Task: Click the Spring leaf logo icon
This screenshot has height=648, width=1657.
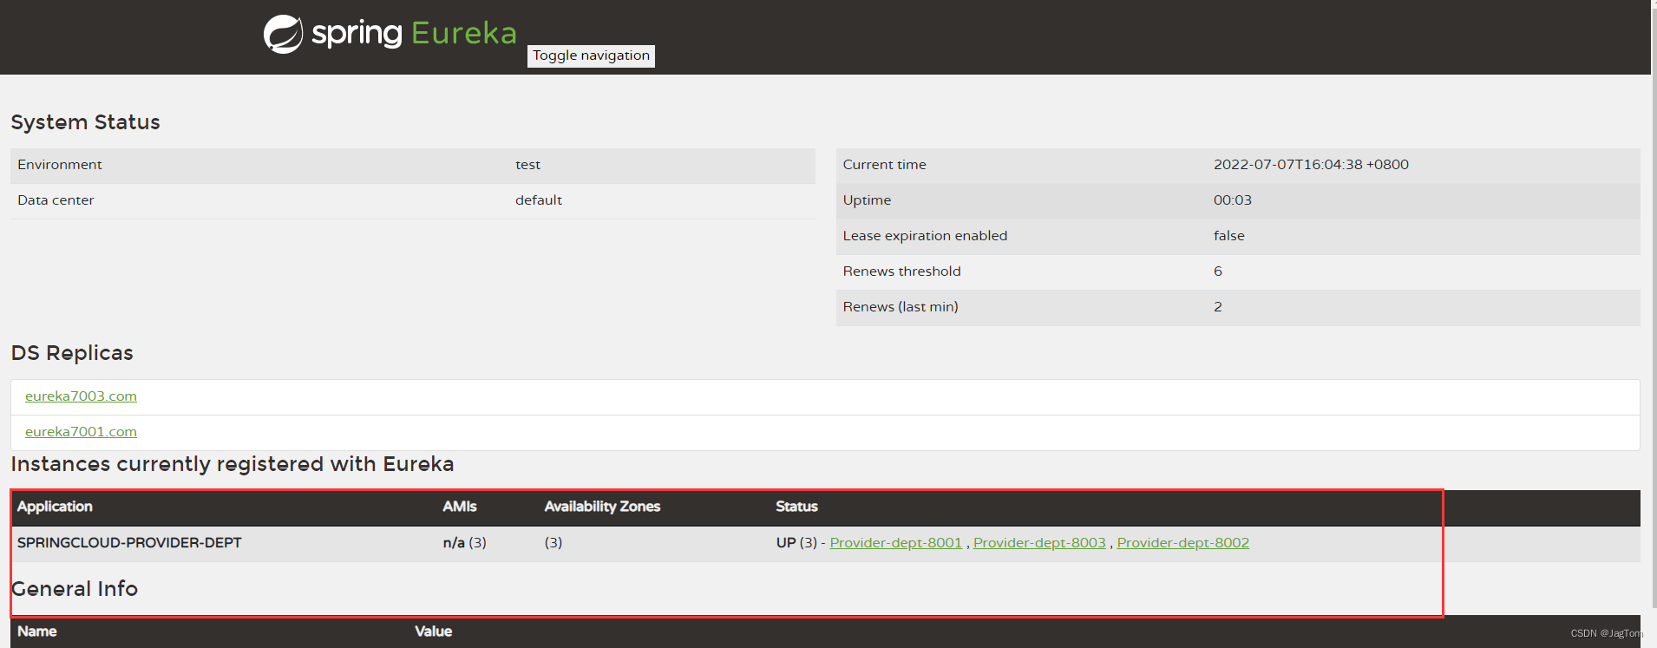Action: (x=283, y=35)
